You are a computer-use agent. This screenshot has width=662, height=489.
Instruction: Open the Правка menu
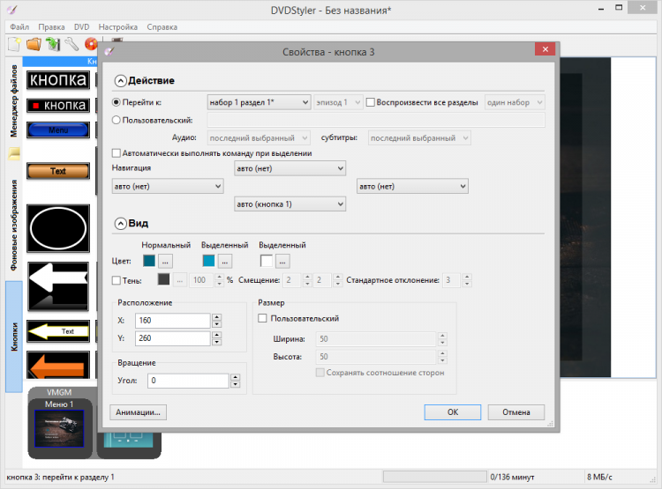coord(51,27)
